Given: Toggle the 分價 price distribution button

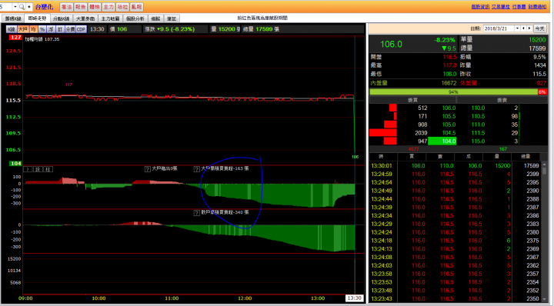Looking at the screenshot, I should tap(70, 29).
